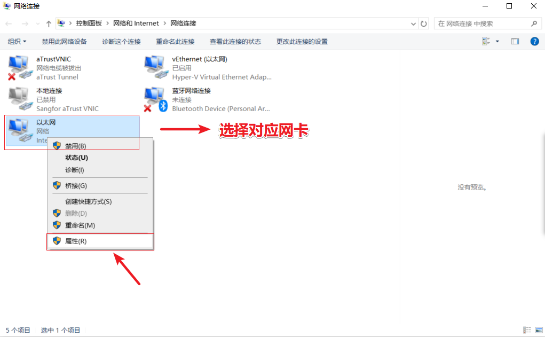Click the help question mark icon
The height and width of the screenshot is (337, 545).
click(x=534, y=41)
